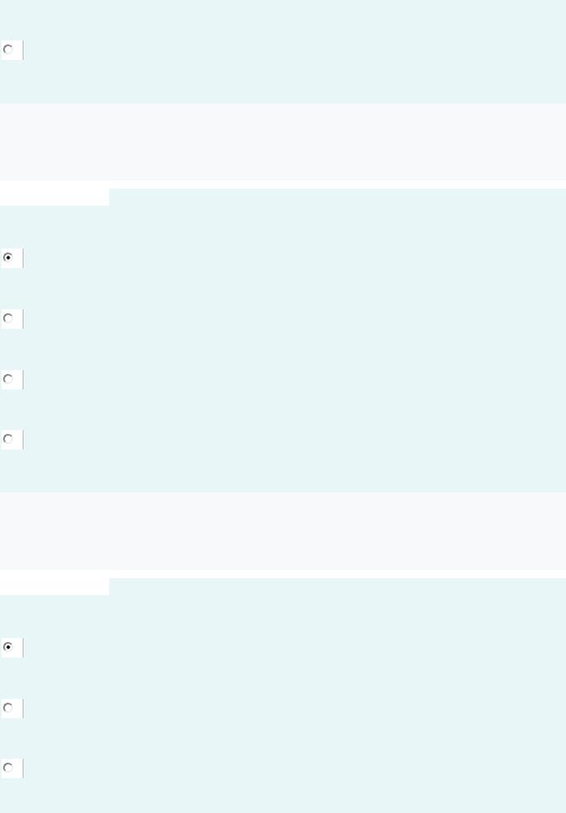Click the selected radio button in the bottom group
Viewport: 566px width, 813px height.
tap(8, 647)
